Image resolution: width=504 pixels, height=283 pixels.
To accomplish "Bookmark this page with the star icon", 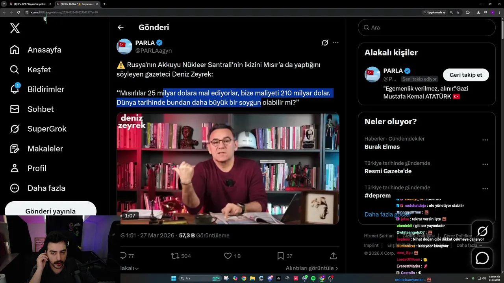I will [458, 12].
